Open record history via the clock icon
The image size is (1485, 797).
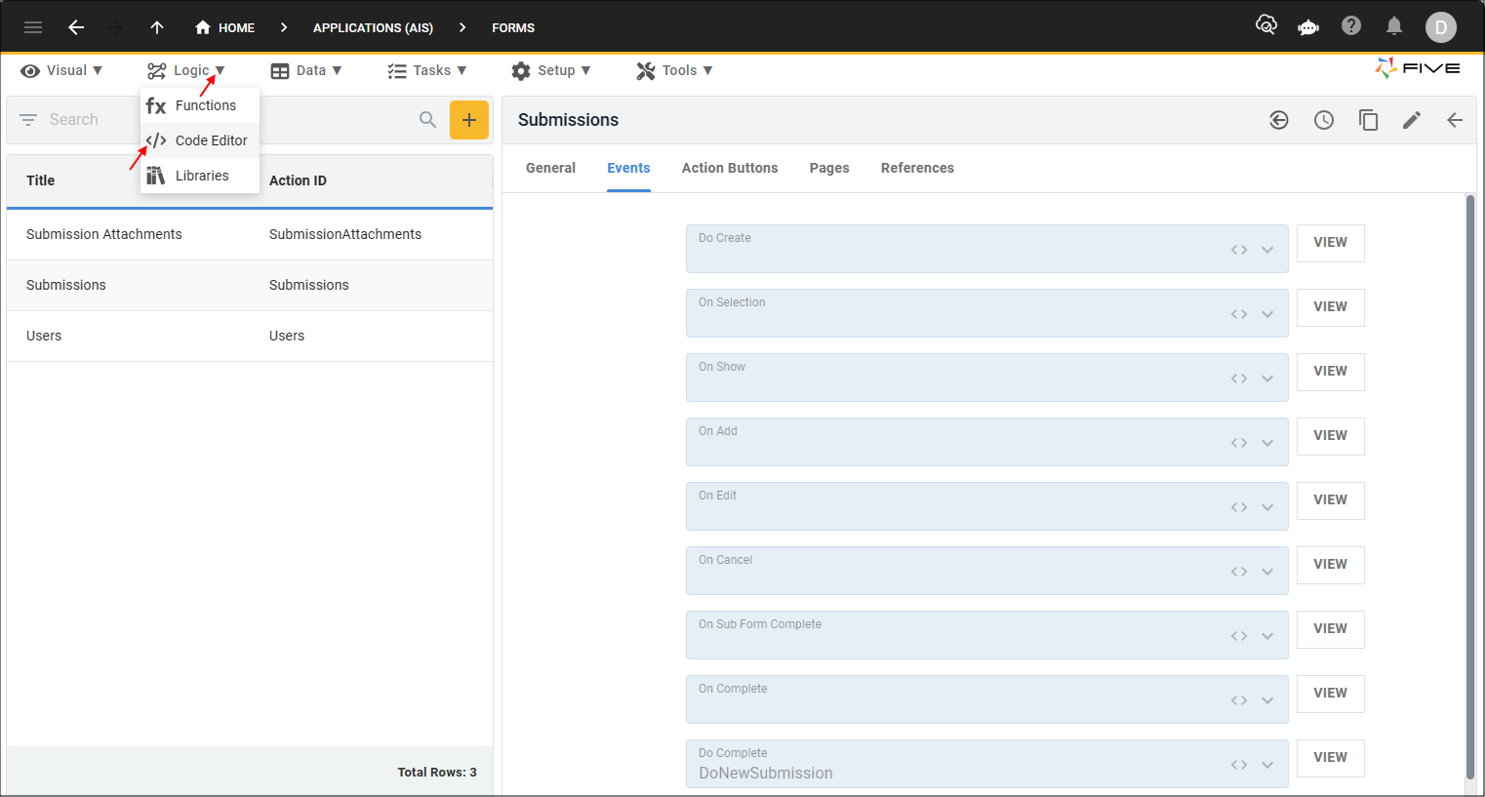1323,119
